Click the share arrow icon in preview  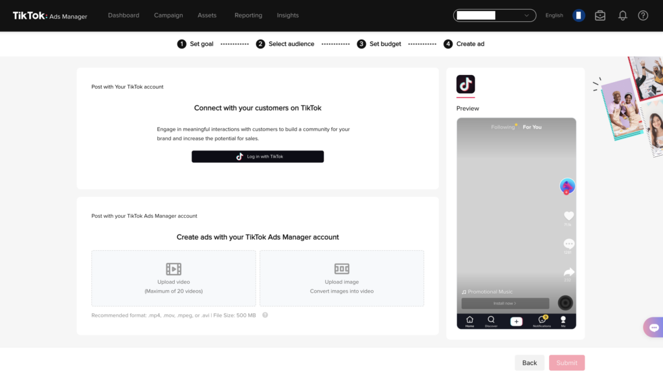568,271
